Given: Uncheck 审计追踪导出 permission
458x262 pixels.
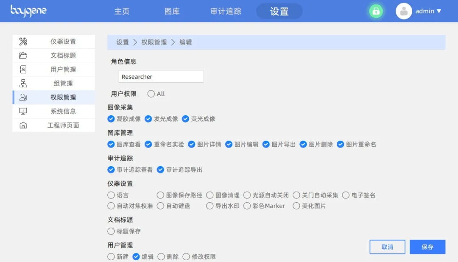Looking at the screenshot, I should [160, 170].
